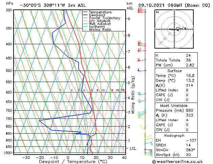Click the EH value -107
213x164 pixels.
(191, 140)
